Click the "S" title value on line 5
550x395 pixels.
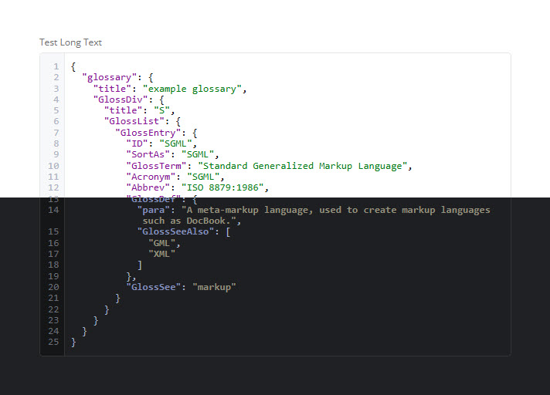[161, 110]
